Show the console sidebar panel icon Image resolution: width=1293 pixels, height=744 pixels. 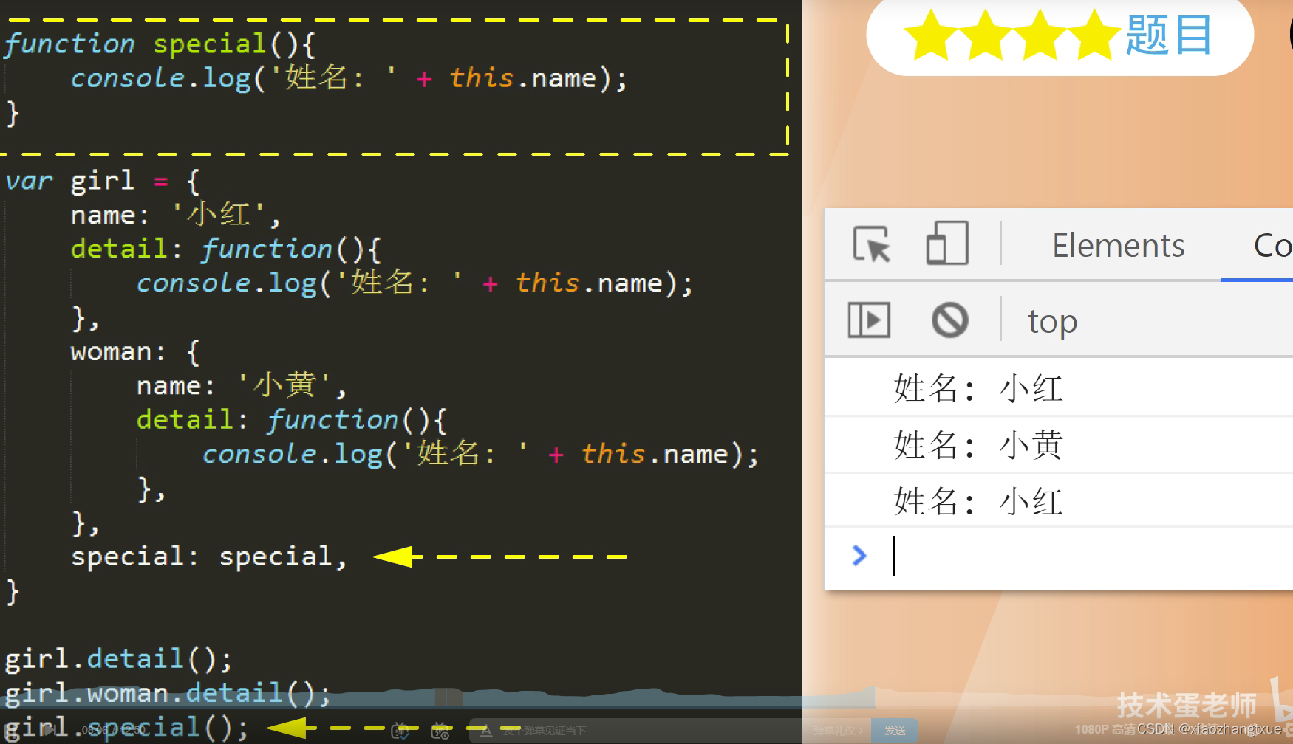869,320
